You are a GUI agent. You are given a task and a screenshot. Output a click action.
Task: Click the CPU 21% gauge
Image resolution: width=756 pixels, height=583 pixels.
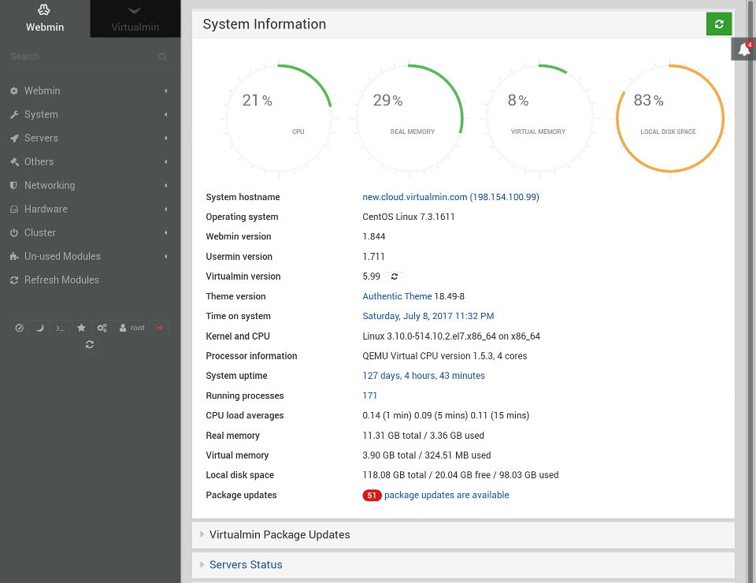279,117
